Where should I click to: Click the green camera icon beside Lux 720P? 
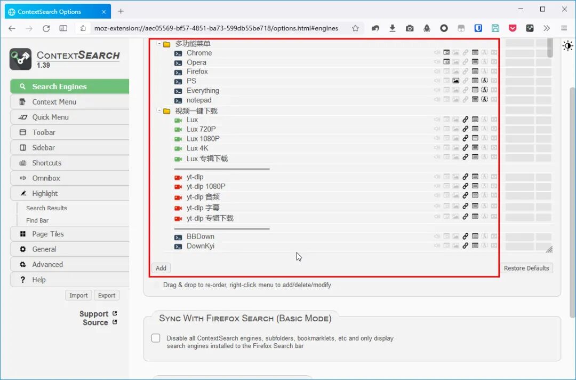click(x=178, y=129)
